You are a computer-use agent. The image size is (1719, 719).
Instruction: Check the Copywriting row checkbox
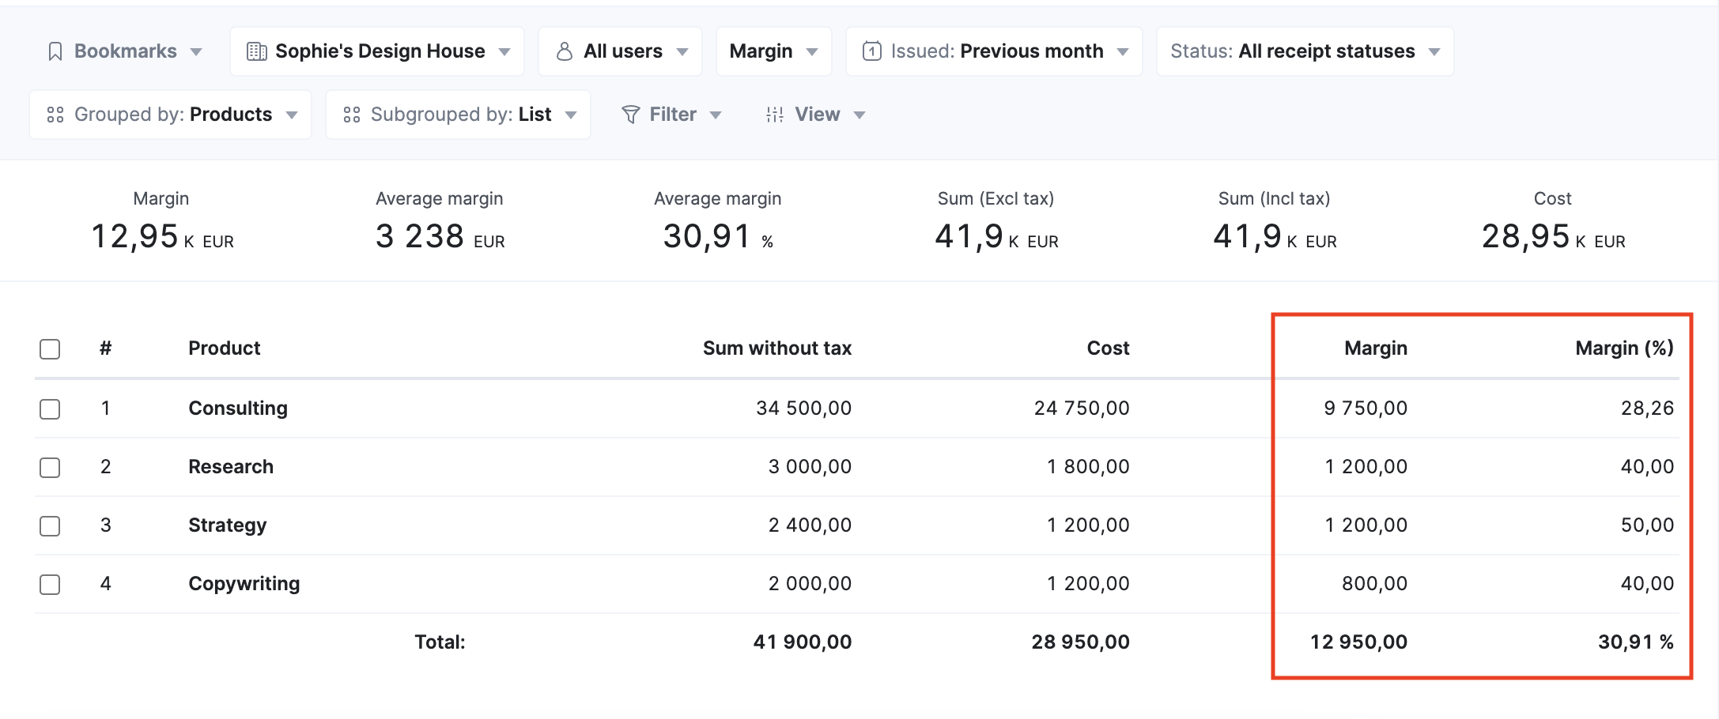[x=49, y=584]
